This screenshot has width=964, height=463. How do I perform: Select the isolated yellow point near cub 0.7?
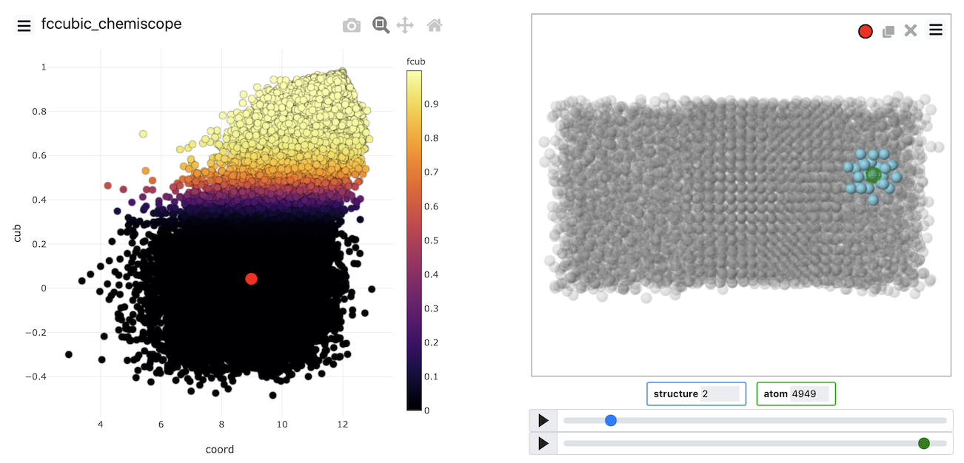pos(143,134)
